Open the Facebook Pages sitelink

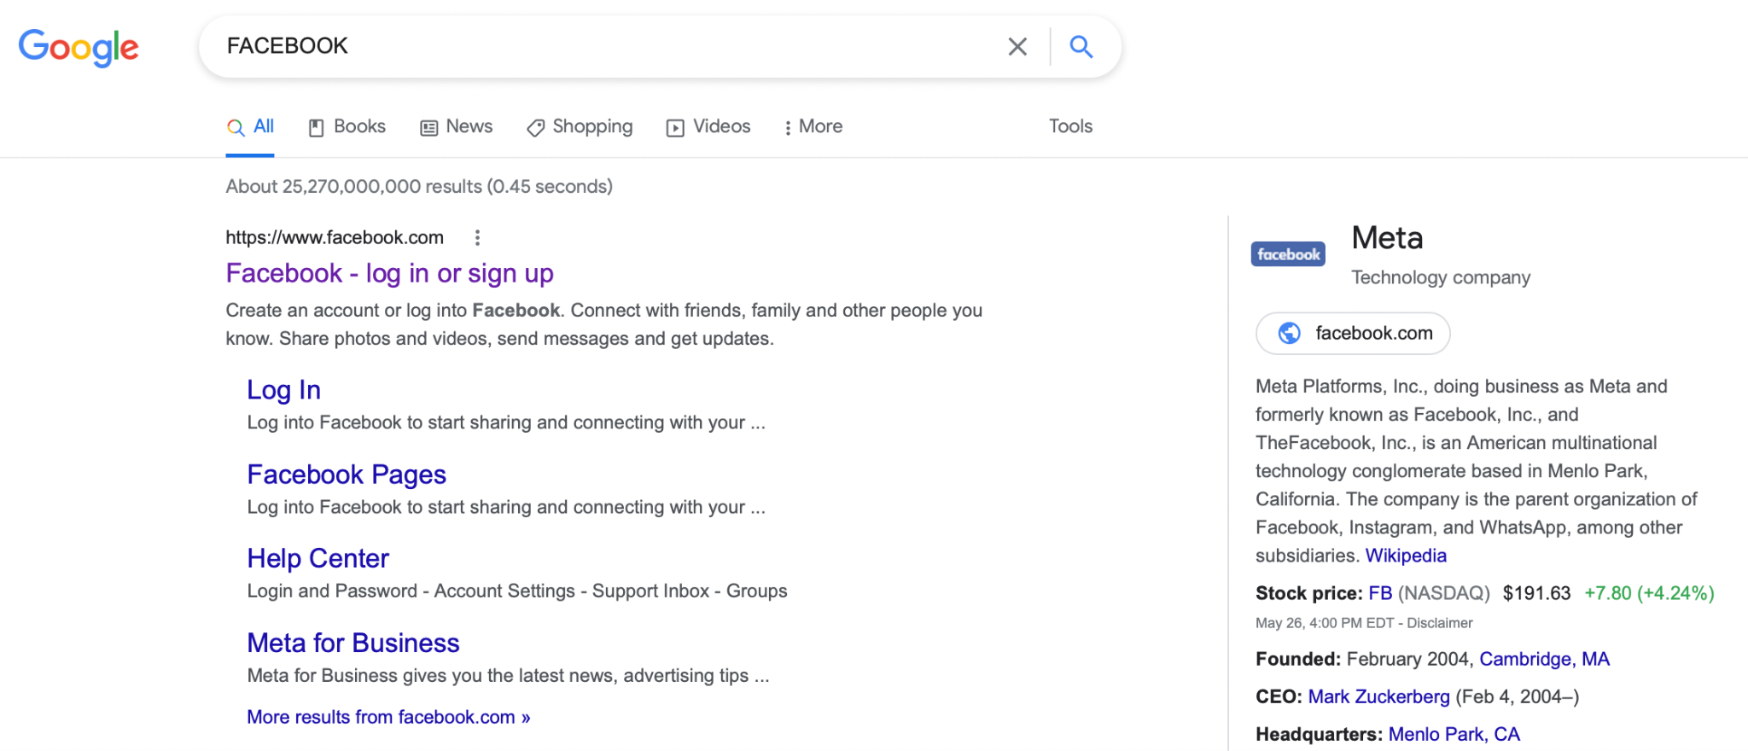[347, 474]
